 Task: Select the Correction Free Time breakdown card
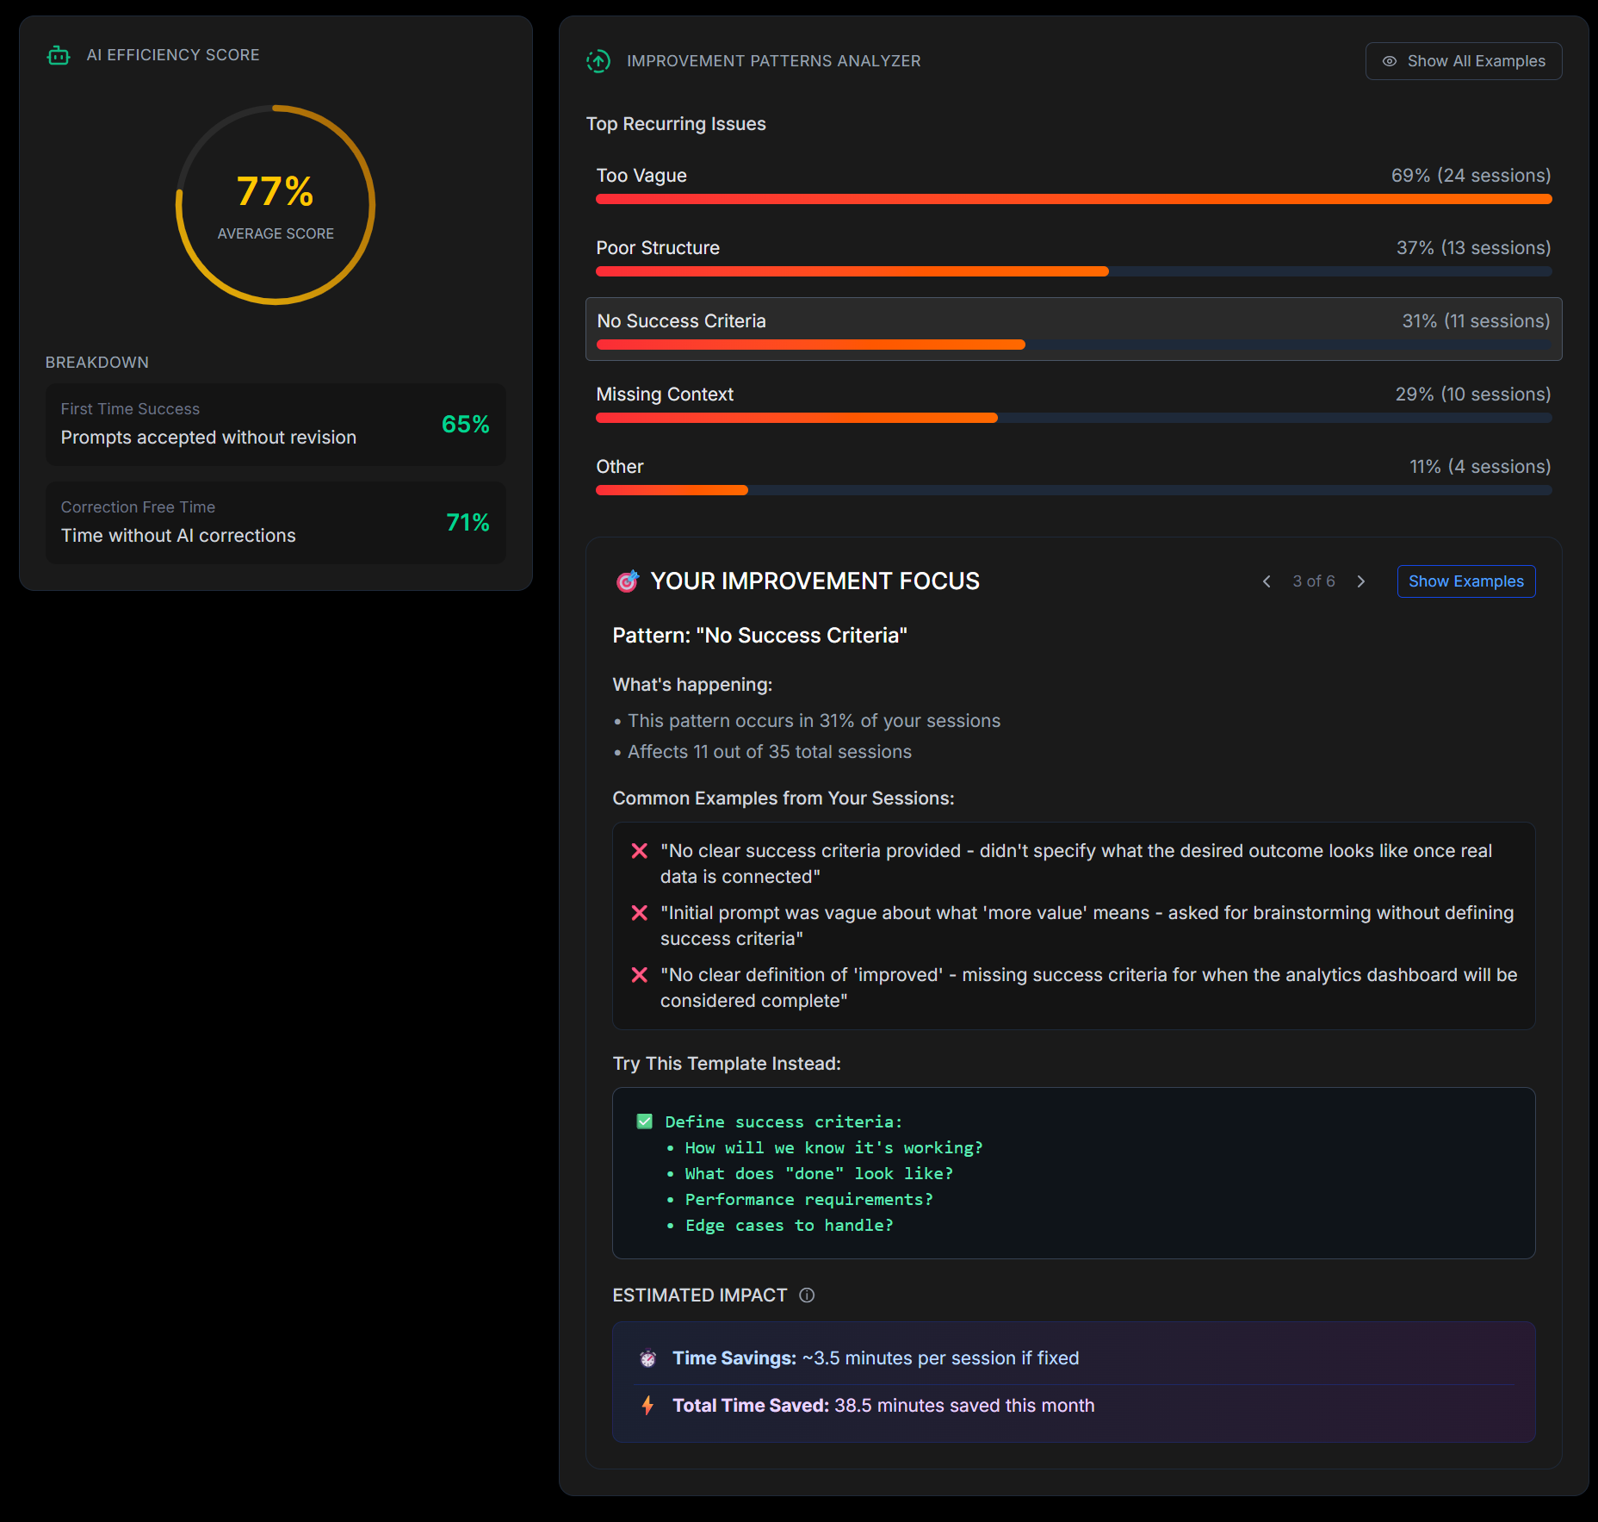(276, 522)
